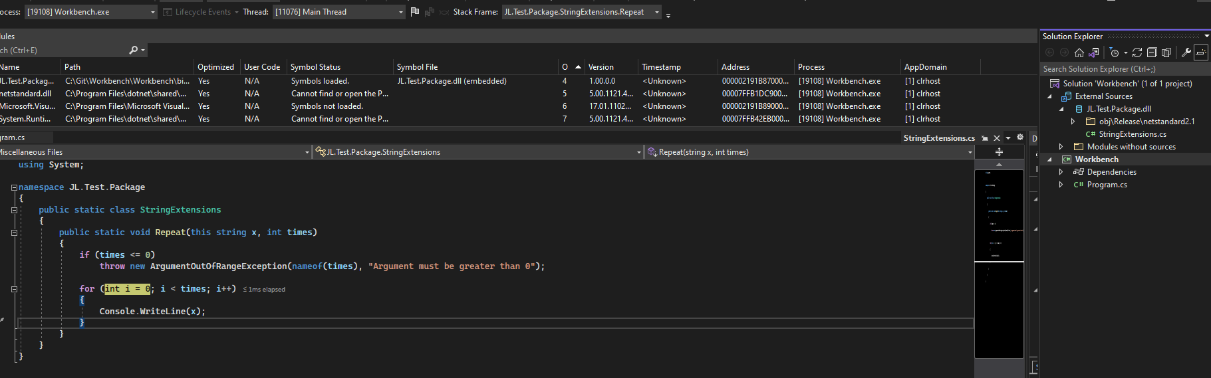Image resolution: width=1211 pixels, height=378 pixels.
Task: Collapse the StringExtensions class code block
Action: click(14, 210)
